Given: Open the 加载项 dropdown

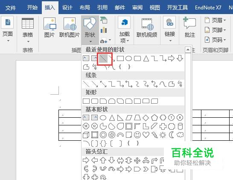Looking at the screenshot, I should (125, 30).
